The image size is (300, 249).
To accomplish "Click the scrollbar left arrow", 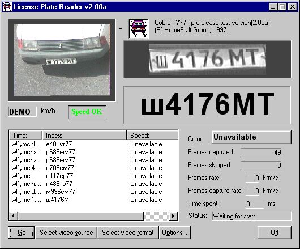I will 14,216.
